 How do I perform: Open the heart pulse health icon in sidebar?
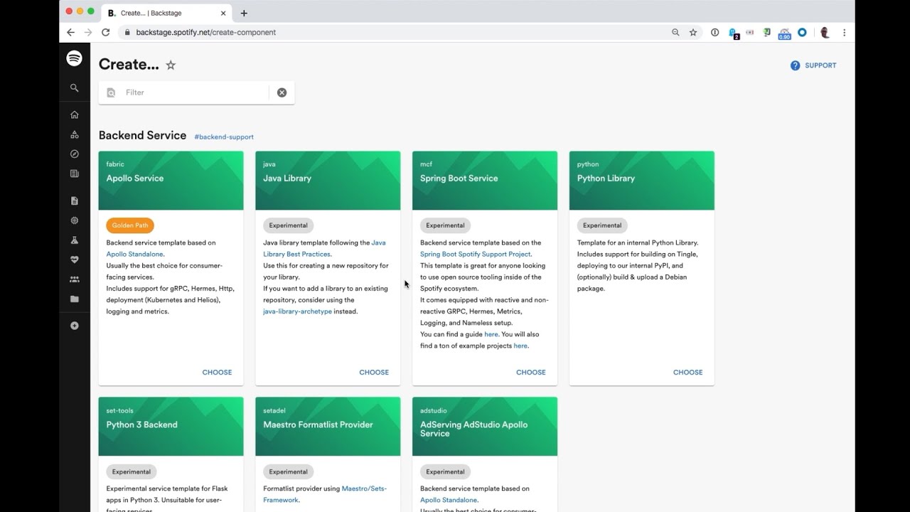point(74,260)
